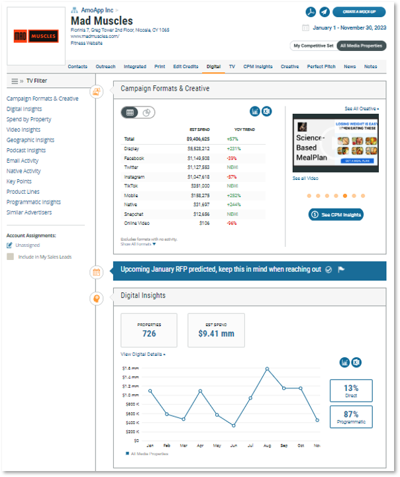400x477 pixels.
Task: Play the Science-Based MealPlan creative
Action: 336,144
